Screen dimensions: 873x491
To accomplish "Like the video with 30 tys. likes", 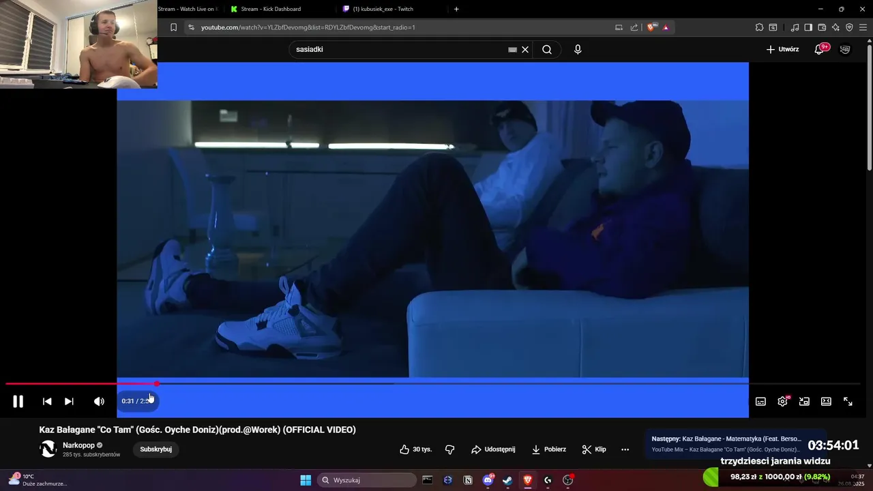I will point(415,449).
